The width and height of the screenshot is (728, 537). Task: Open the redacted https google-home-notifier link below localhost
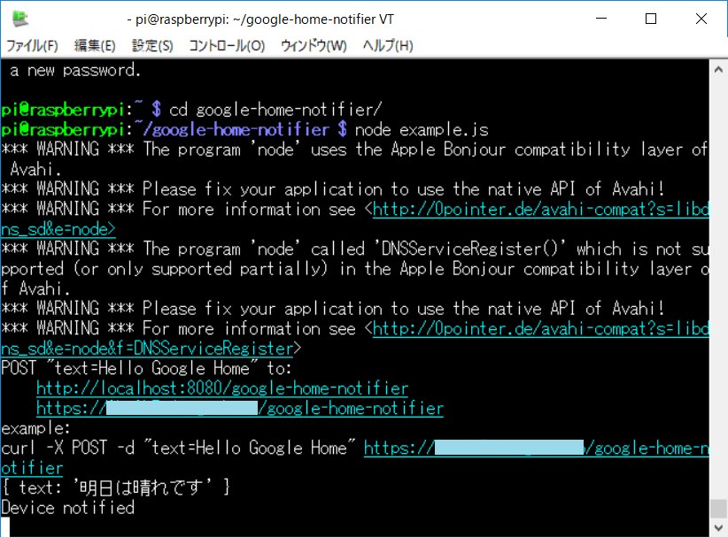pyautogui.click(x=240, y=409)
